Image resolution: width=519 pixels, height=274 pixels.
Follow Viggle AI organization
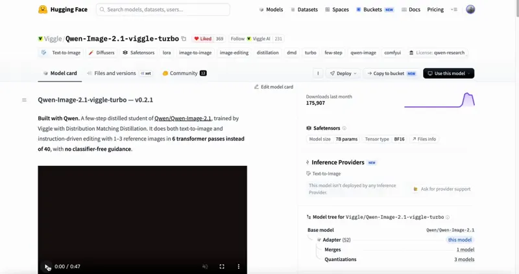point(250,39)
